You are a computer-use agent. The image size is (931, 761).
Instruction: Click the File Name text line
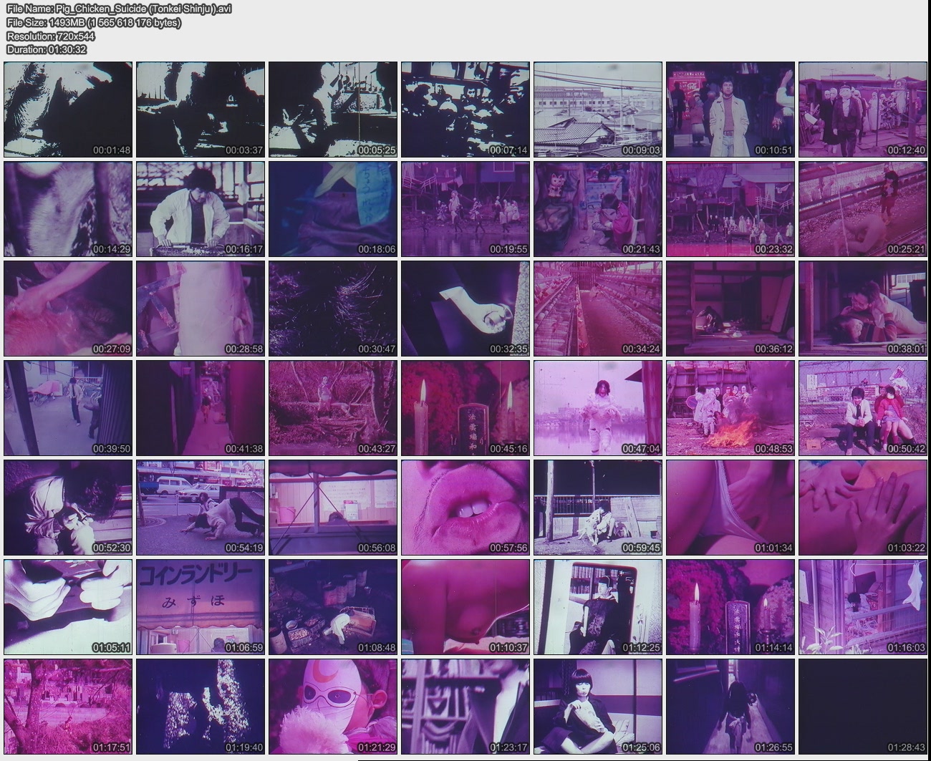119,9
